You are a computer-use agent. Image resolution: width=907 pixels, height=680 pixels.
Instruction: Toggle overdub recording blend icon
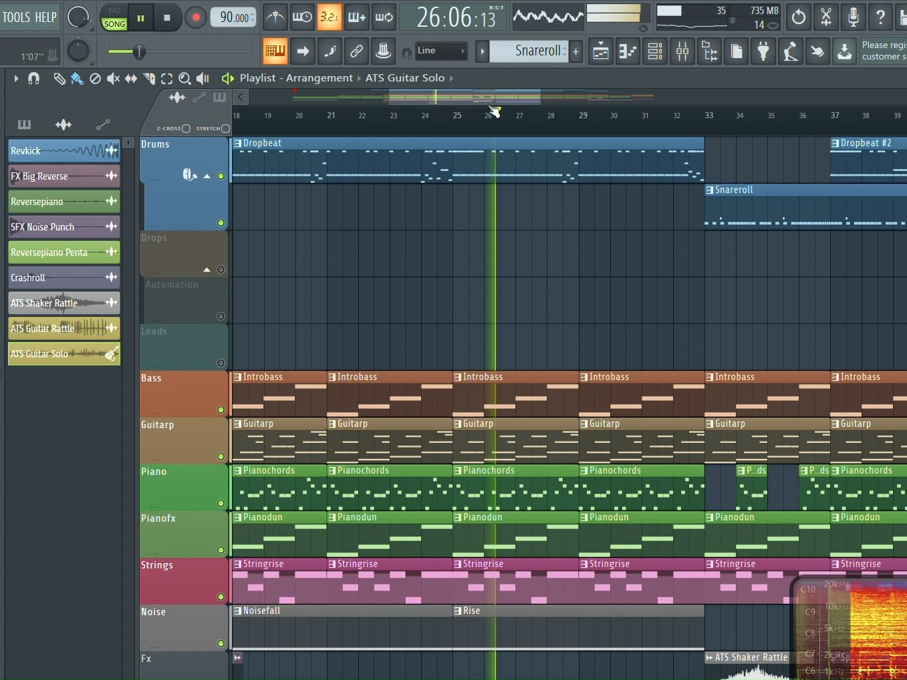(356, 17)
